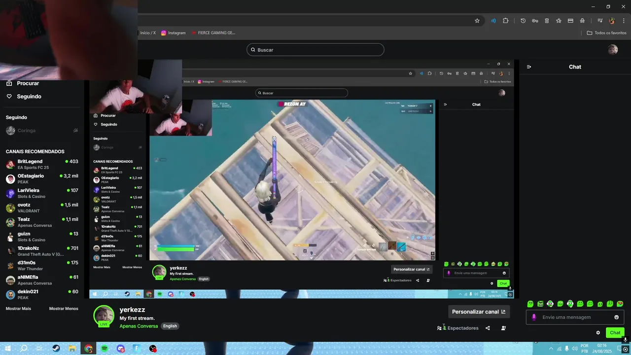Expand the Todos os favoritos folder
This screenshot has height=355, width=631.
point(606,33)
